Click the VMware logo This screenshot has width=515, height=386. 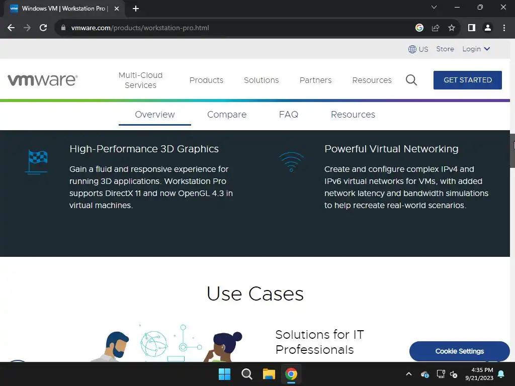[x=43, y=80]
